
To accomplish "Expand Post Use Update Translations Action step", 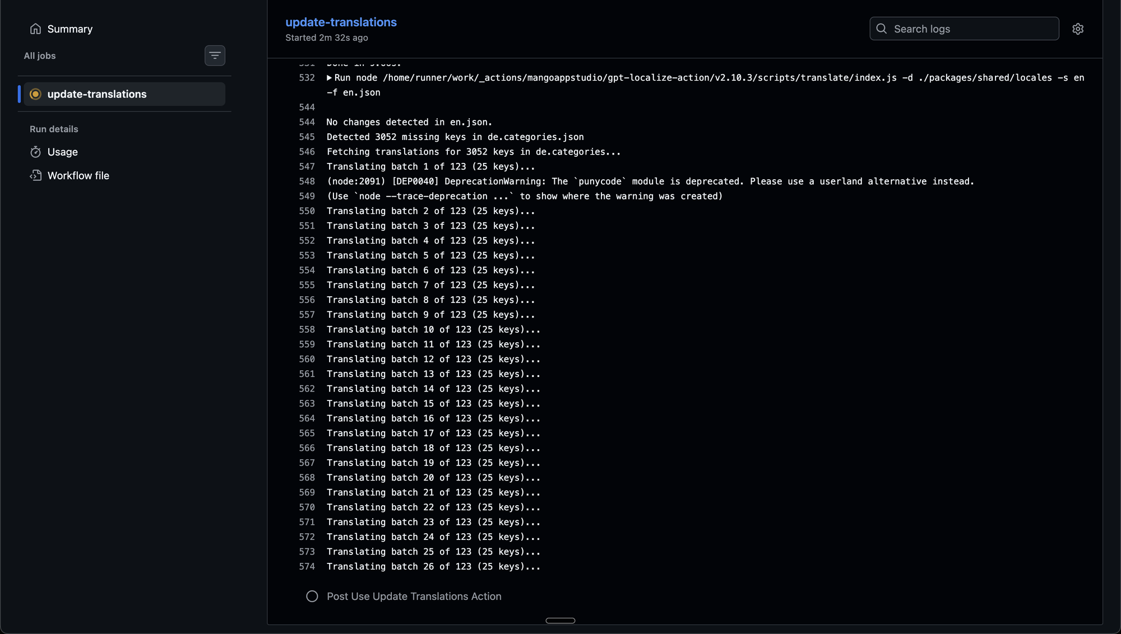I will 414,596.
